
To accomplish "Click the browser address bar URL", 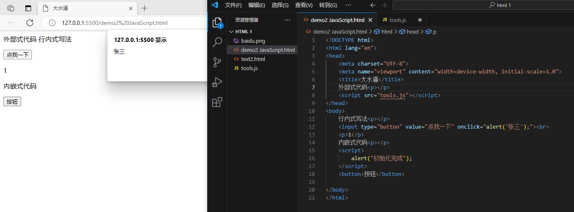I will coord(115,23).
